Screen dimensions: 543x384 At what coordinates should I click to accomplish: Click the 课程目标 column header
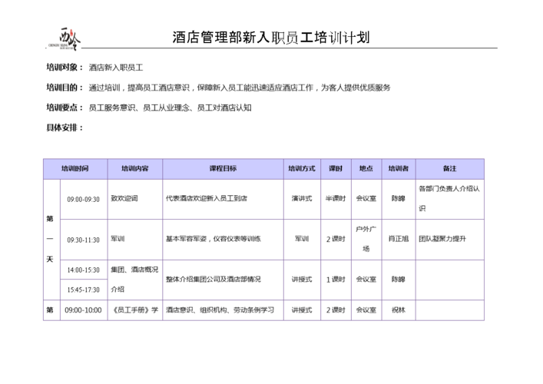[223, 169]
